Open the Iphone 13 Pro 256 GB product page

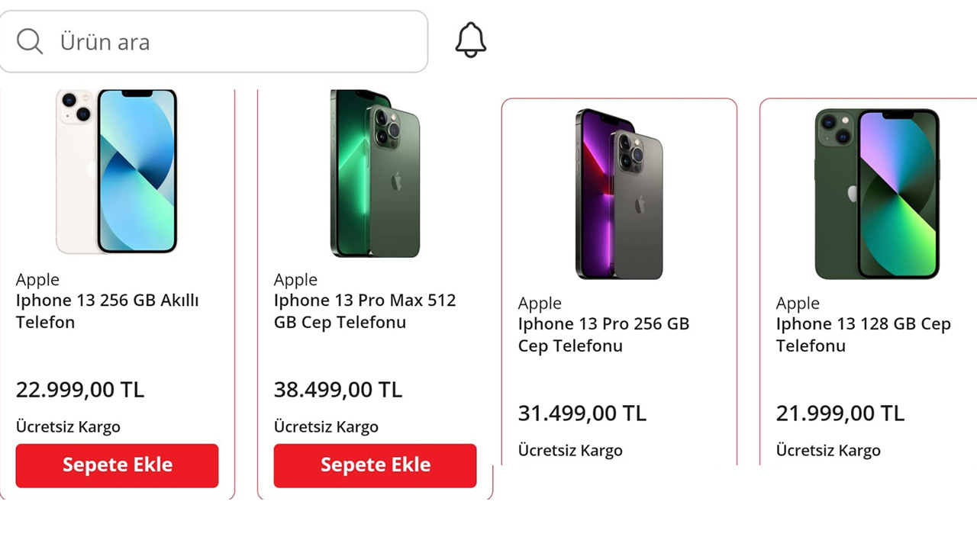click(x=604, y=334)
